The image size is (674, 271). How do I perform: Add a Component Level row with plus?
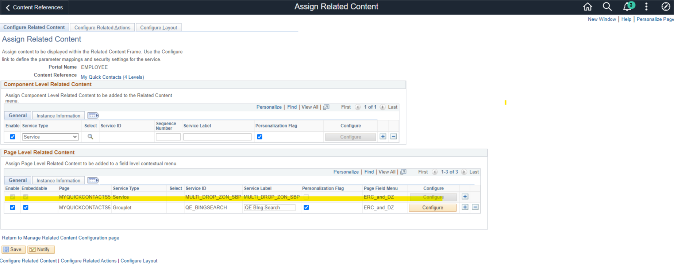pos(383,137)
